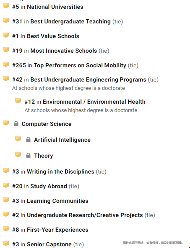Click the badge icon next to Most Innovative Schools
This screenshot has width=190, height=248.
pyautogui.click(x=6, y=50)
